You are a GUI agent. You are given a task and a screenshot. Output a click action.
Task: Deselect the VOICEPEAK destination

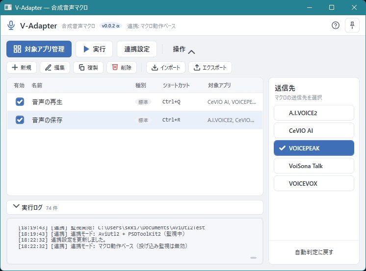pos(314,148)
